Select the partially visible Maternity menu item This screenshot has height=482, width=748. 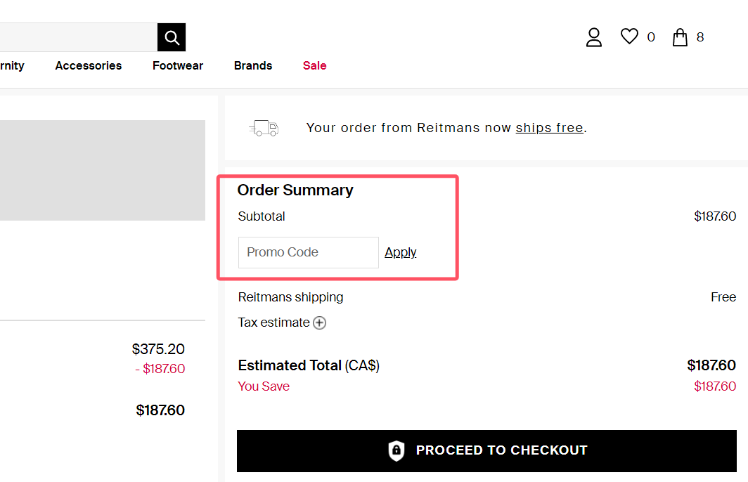(12, 65)
